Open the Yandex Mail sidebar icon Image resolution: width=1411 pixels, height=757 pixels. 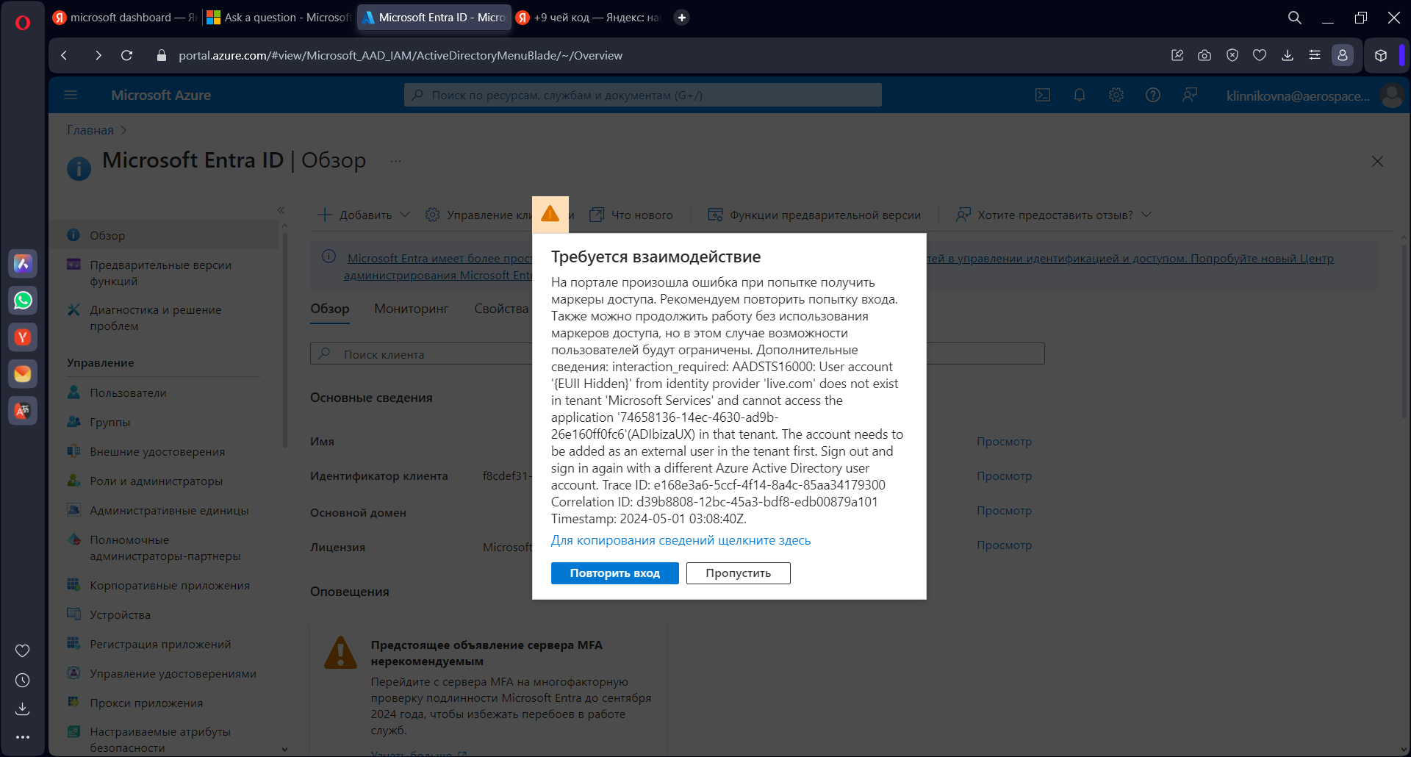point(23,373)
